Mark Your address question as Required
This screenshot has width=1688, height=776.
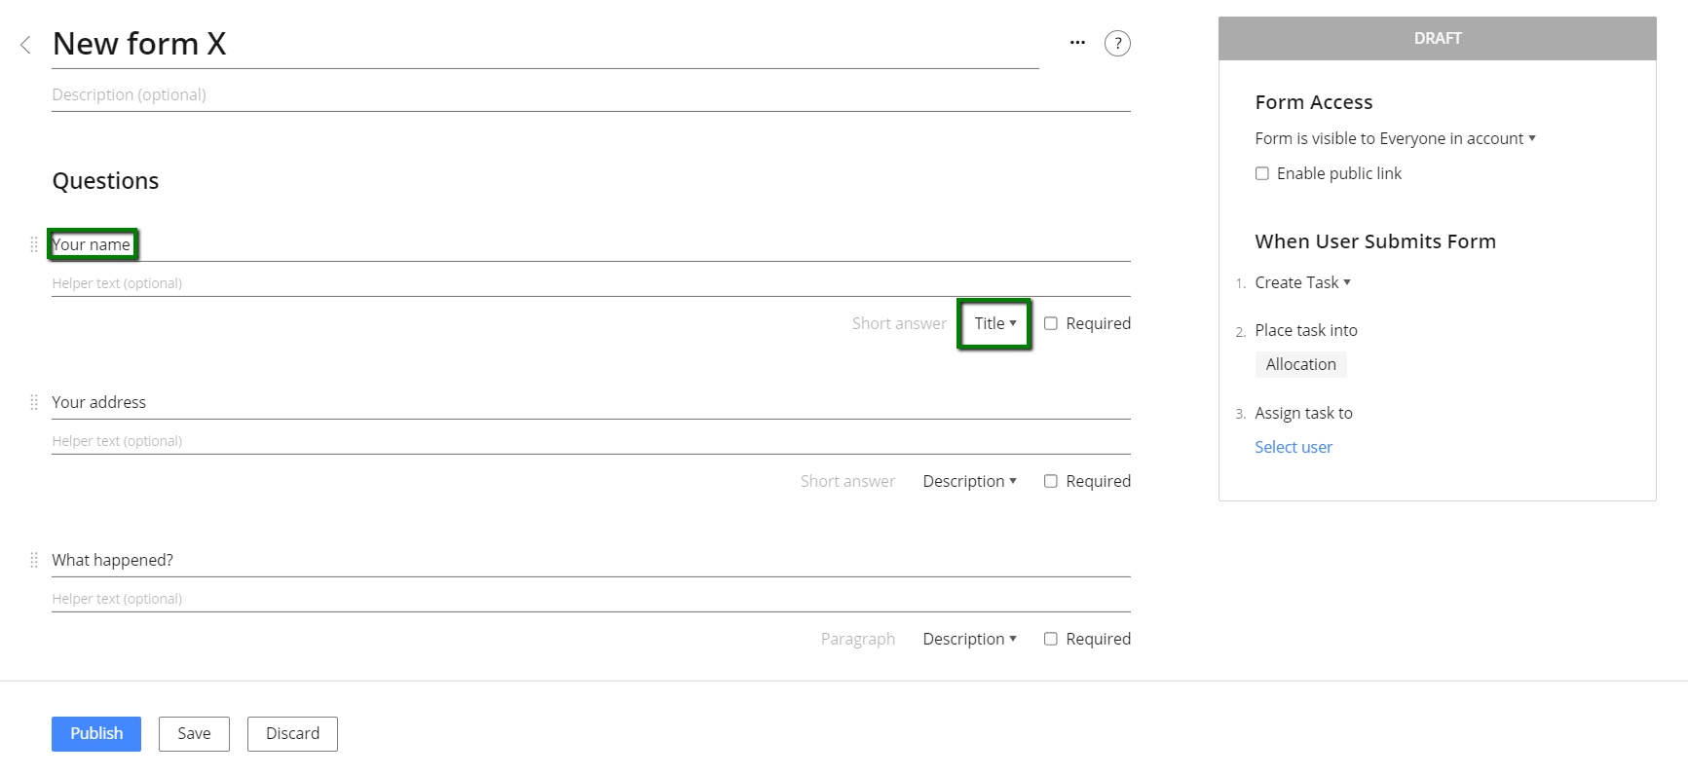click(1051, 481)
